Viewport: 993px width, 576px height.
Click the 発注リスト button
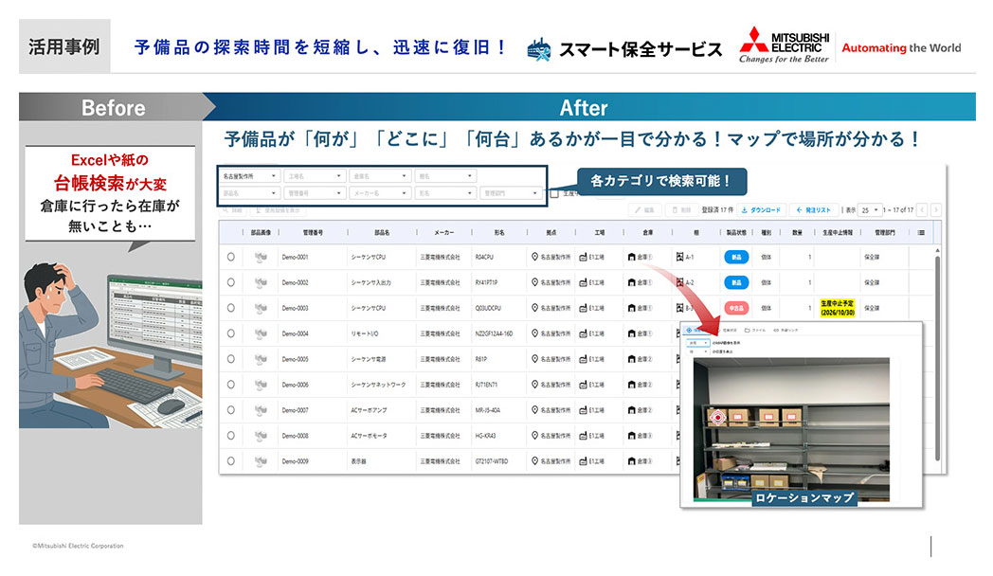click(x=814, y=209)
